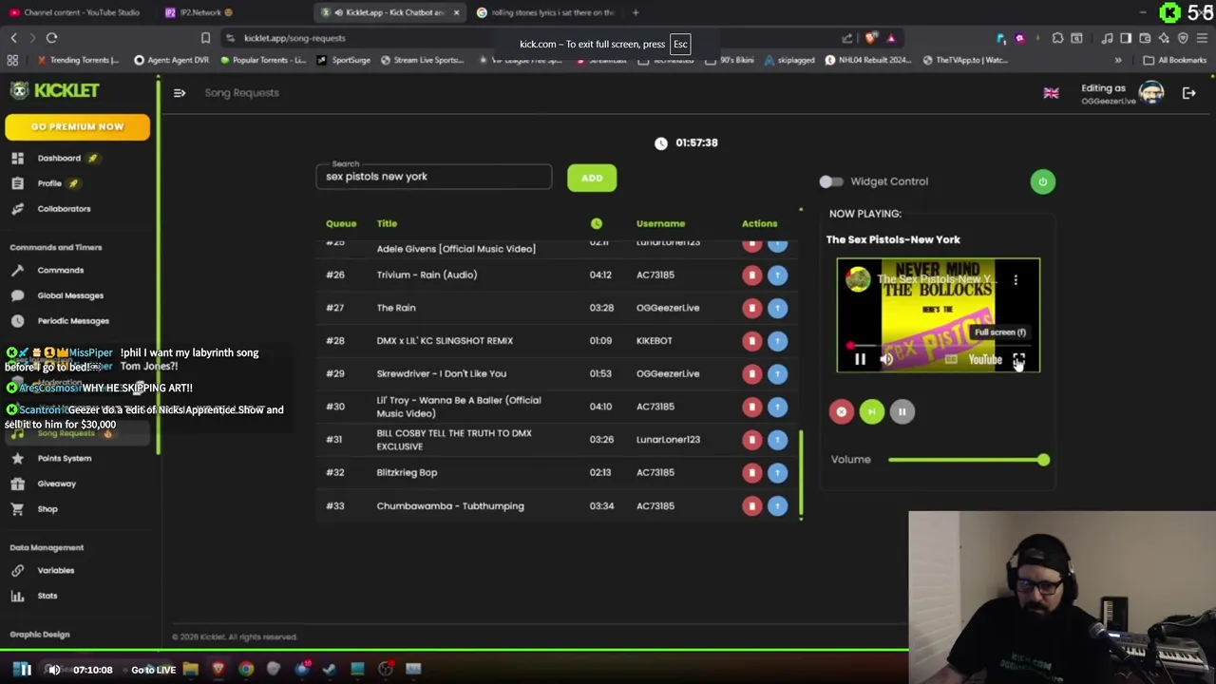Toggle the Widget Control switch

click(x=830, y=181)
